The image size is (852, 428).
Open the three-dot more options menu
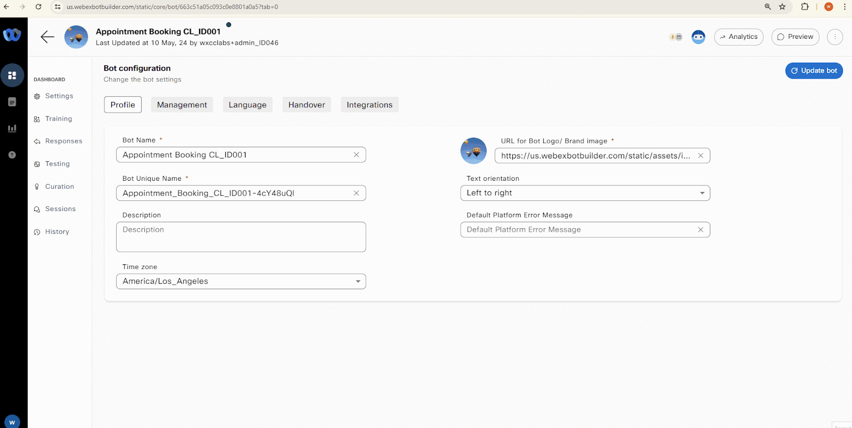click(x=834, y=37)
